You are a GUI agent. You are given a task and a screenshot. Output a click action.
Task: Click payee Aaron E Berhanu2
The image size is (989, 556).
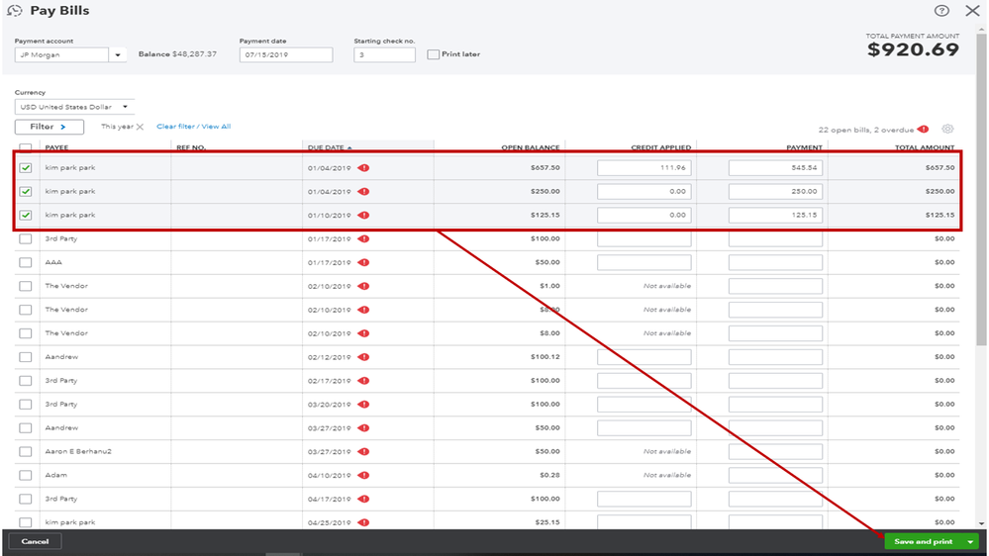pos(78,451)
